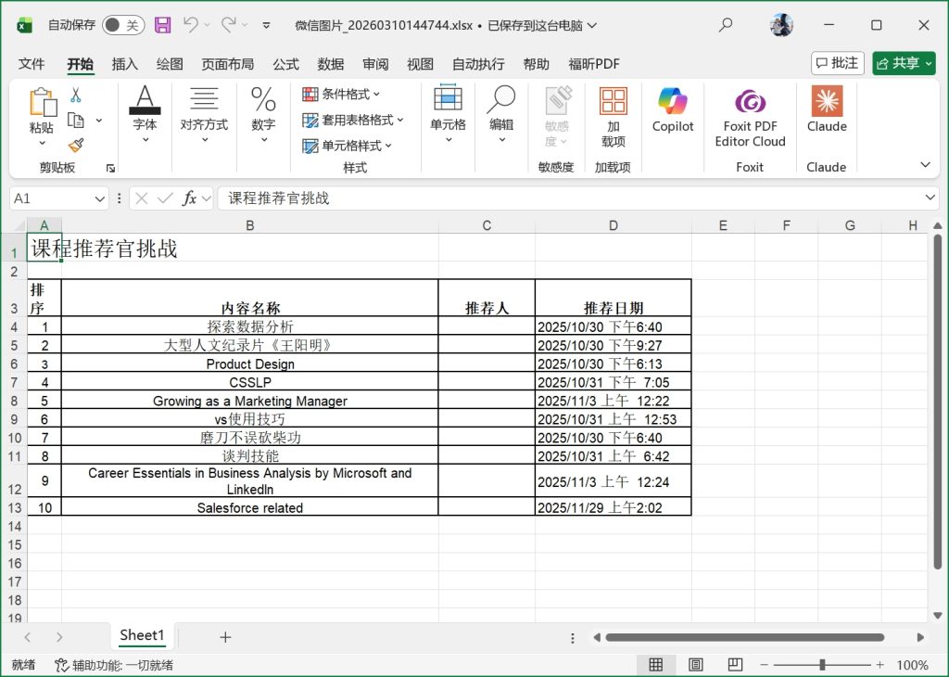The height and width of the screenshot is (677, 949).
Task: Click the zoom slider handle
Action: [822, 665]
